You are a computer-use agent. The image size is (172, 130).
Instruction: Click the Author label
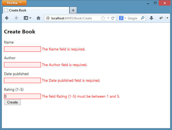[10, 58]
